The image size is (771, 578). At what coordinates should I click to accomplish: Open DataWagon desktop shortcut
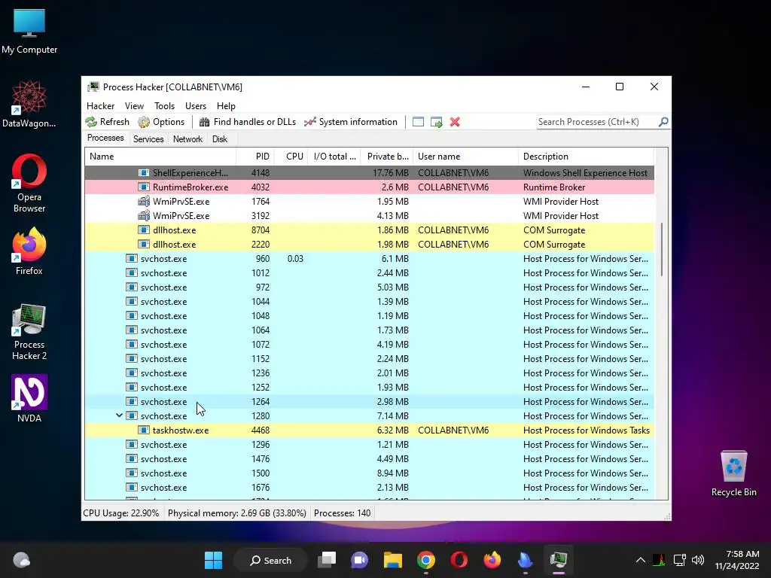[29, 105]
